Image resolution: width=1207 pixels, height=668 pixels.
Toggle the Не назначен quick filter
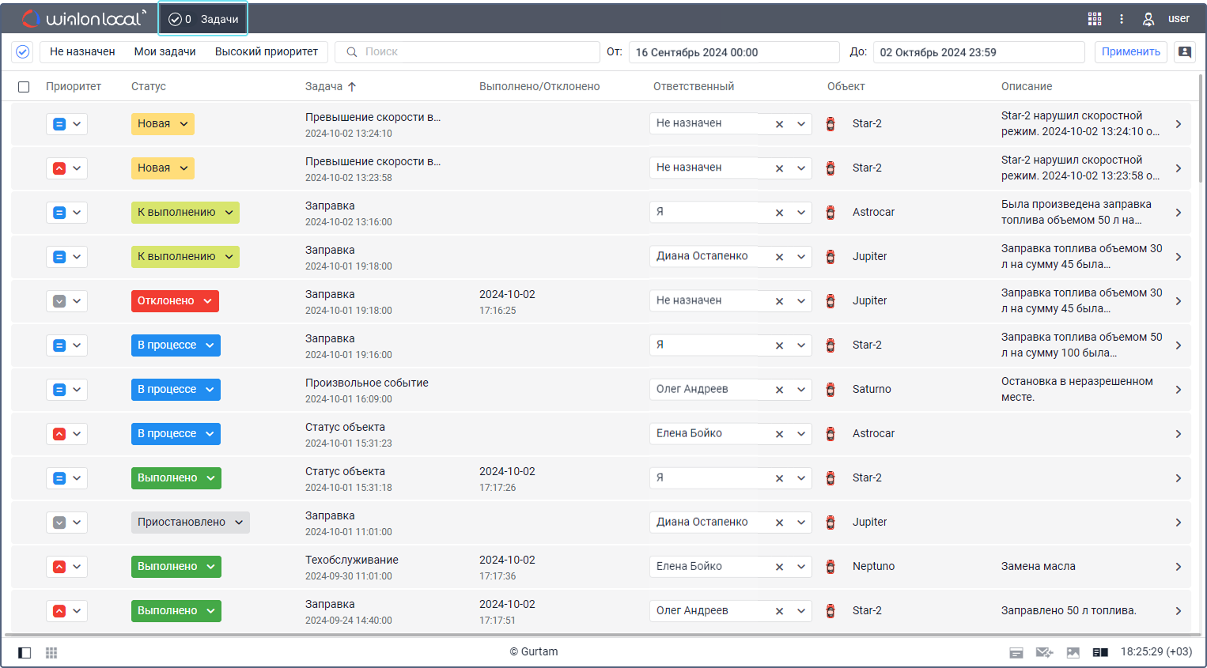point(82,51)
